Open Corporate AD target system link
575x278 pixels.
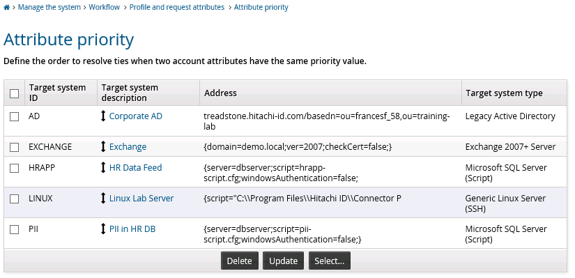click(136, 116)
